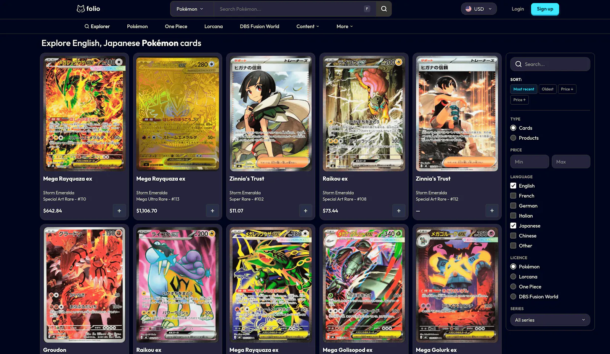Screen dimensions: 610x354
Task: Open the All series dropdown
Action: 550,320
